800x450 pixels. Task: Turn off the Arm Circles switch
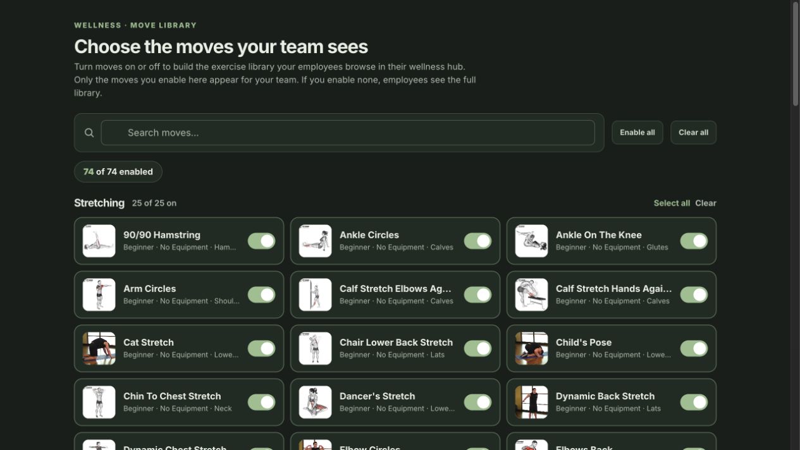click(x=261, y=295)
